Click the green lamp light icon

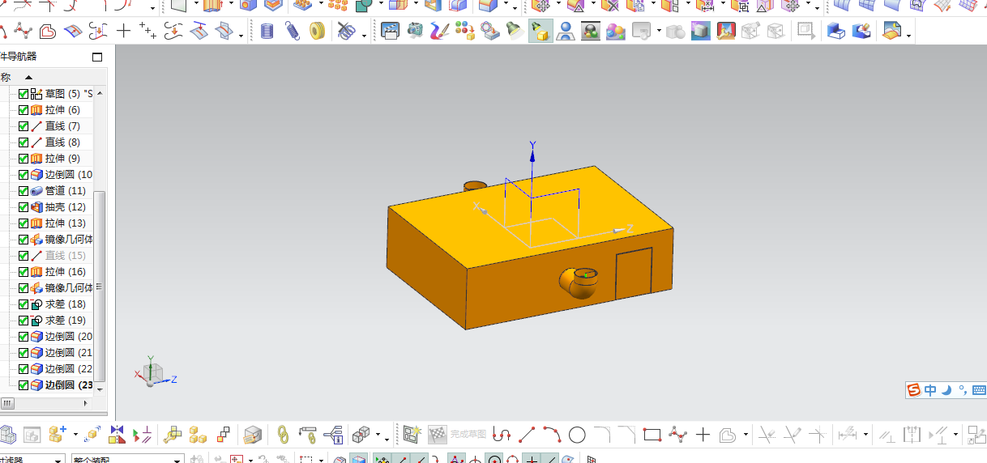515,32
